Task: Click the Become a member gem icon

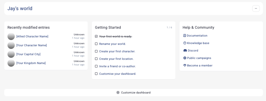Action: click(185, 65)
